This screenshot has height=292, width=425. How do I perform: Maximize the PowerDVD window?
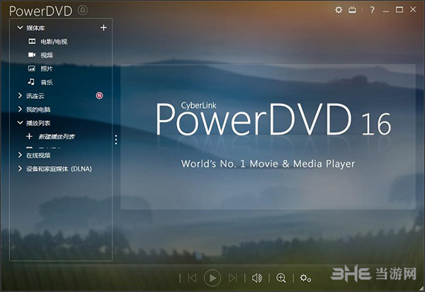tap(399, 10)
